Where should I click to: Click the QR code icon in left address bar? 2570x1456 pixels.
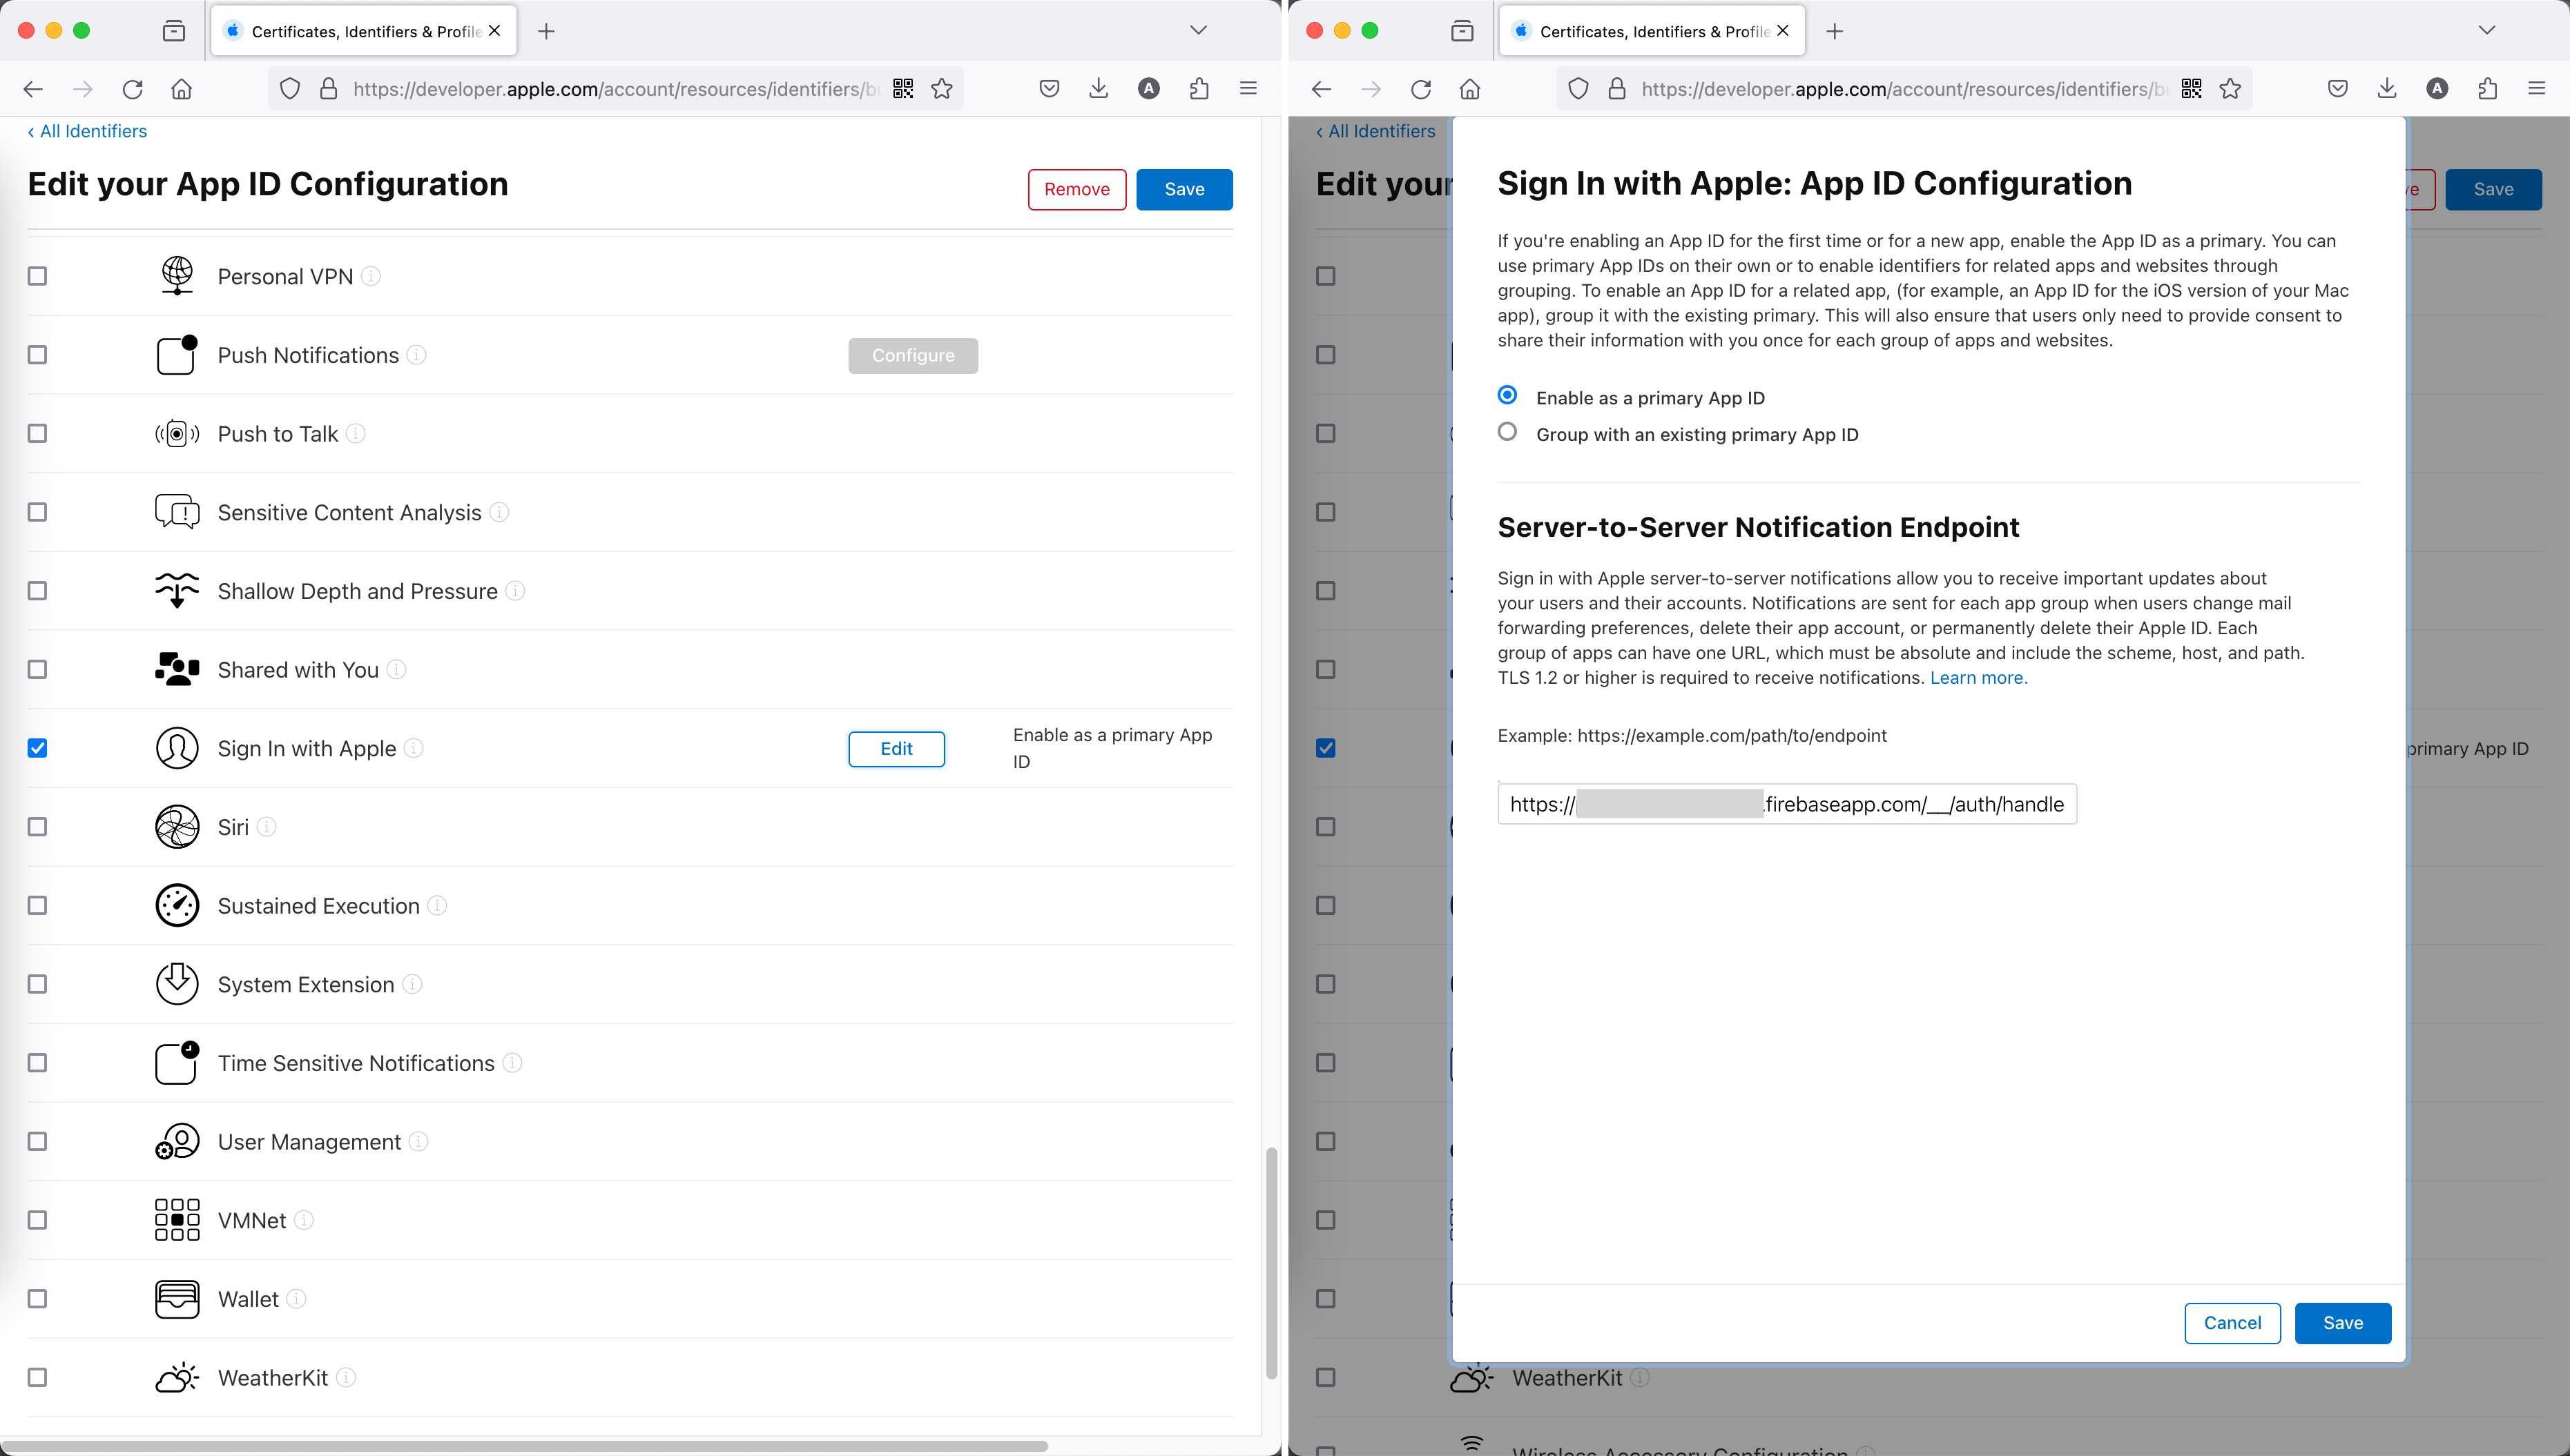click(x=902, y=89)
